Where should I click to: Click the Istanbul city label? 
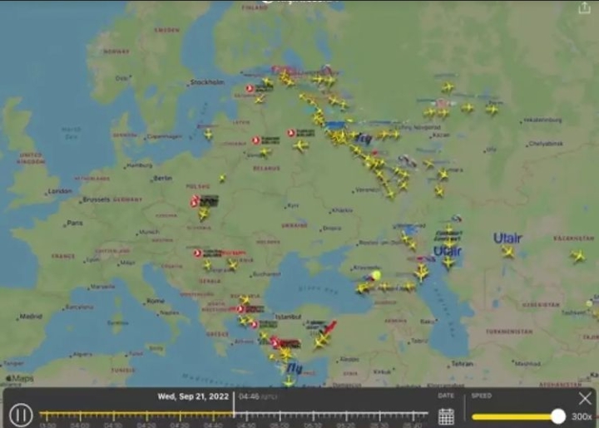[288, 317]
